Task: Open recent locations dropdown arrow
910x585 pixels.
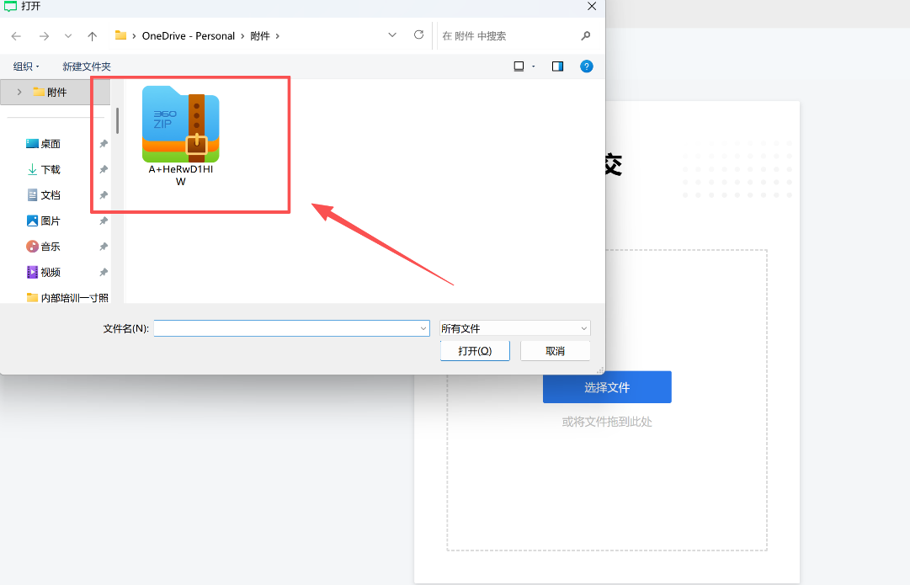Action: tap(68, 36)
